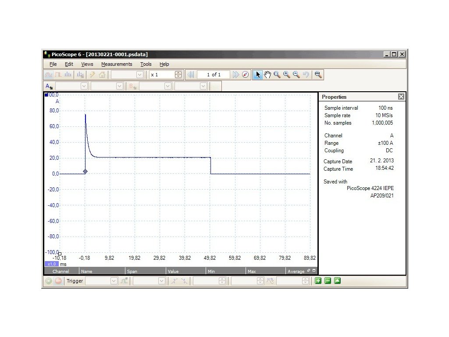Viewport: 449px width, 337px height.
Task: Click the trigger marker diamond on waveform
Action: [85, 171]
